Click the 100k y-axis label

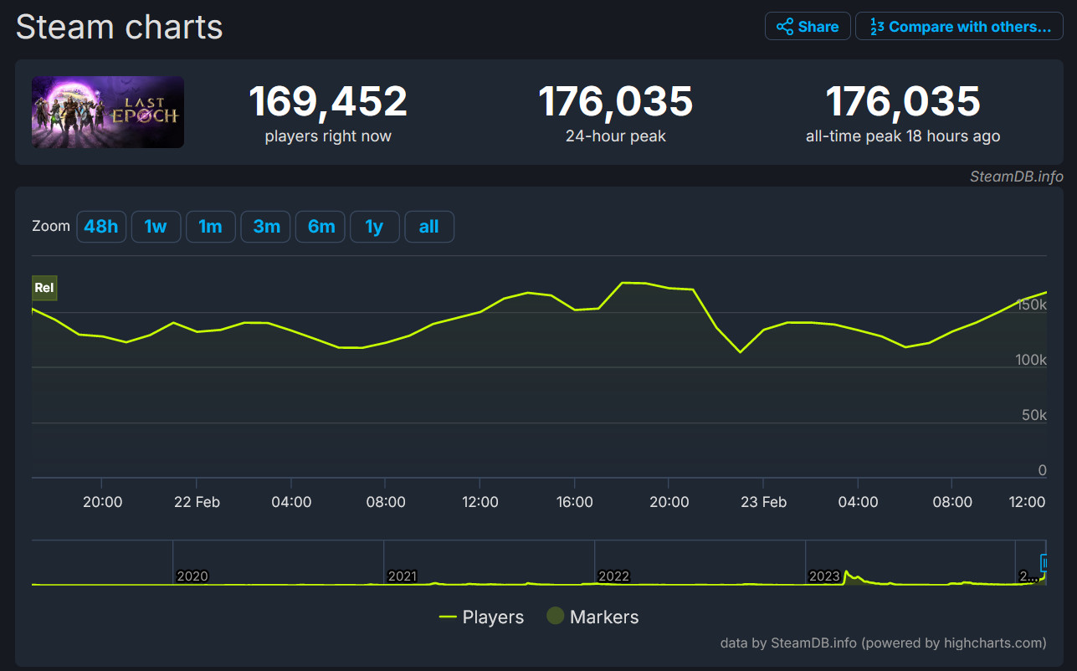(x=1031, y=360)
